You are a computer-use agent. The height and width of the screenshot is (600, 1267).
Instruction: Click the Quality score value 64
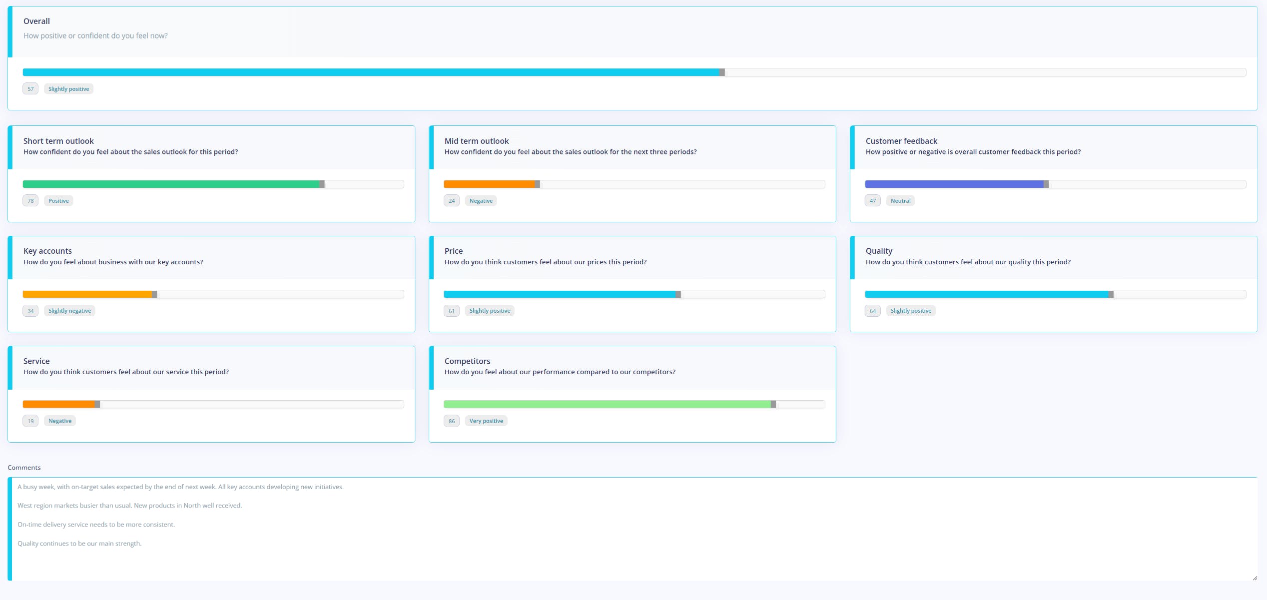(873, 311)
